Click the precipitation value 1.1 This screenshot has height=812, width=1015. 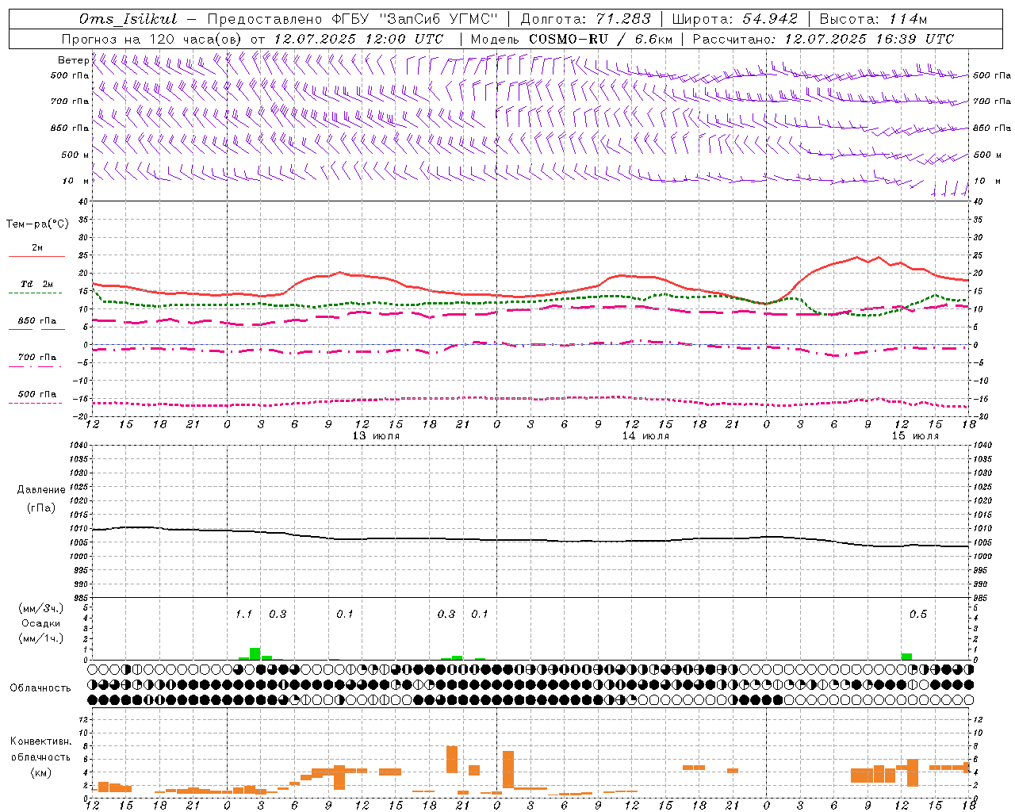[x=243, y=615]
